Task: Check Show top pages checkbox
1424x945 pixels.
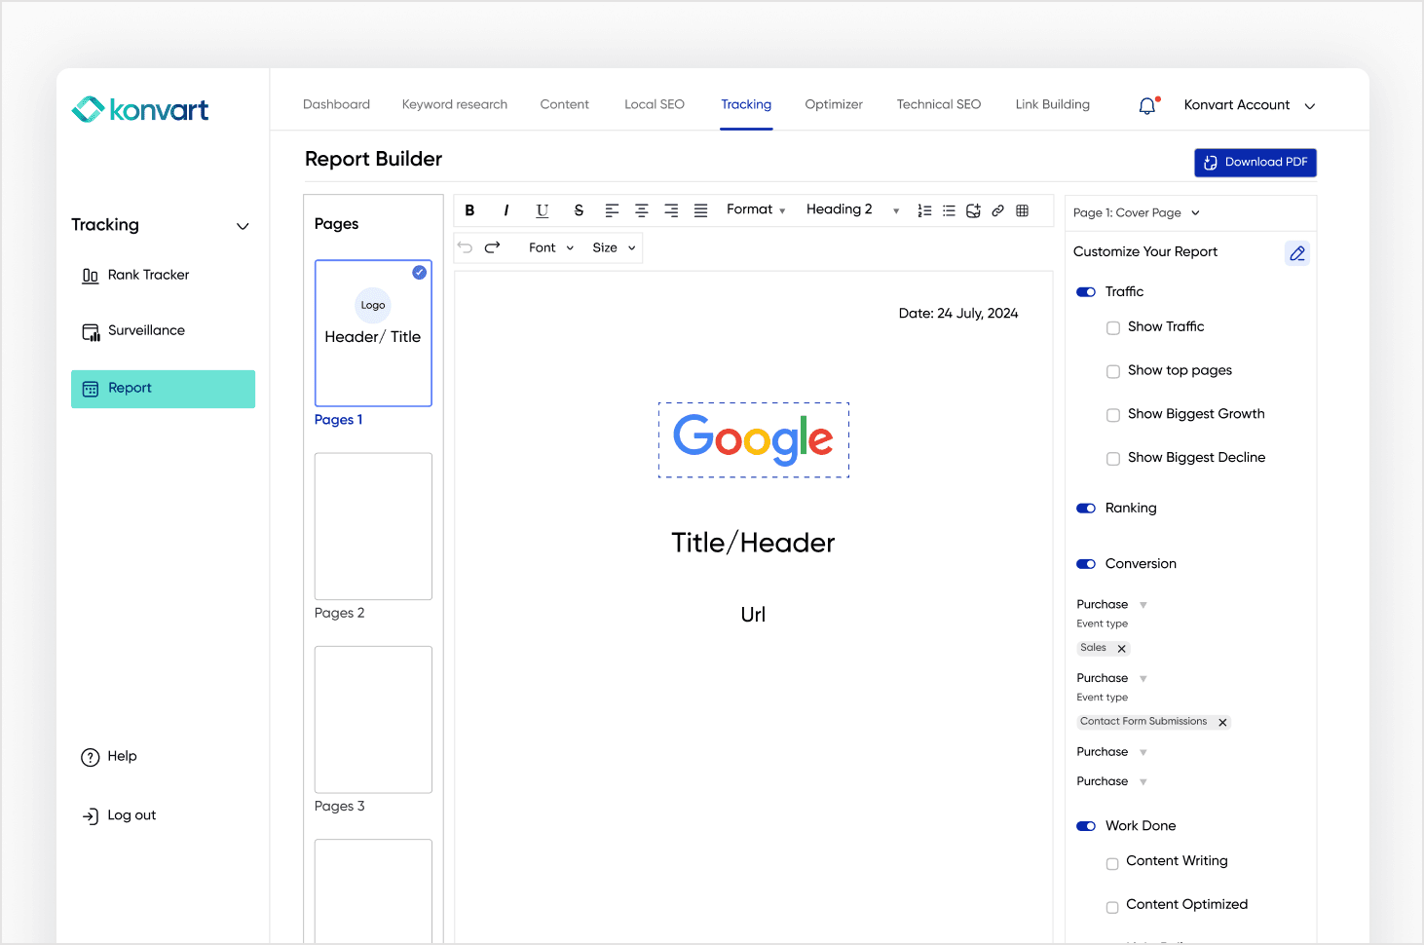Action: click(x=1113, y=372)
